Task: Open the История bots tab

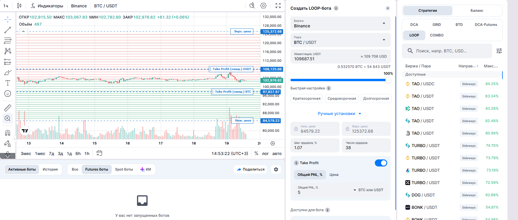Action: coord(50,169)
